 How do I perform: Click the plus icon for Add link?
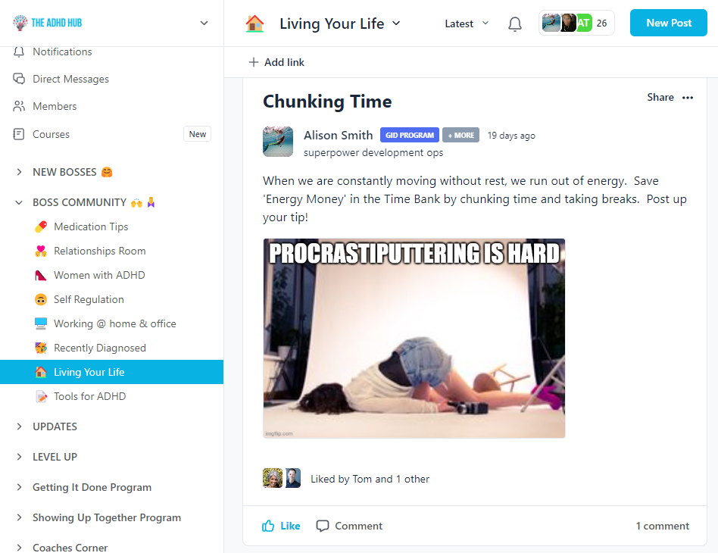[x=253, y=62]
